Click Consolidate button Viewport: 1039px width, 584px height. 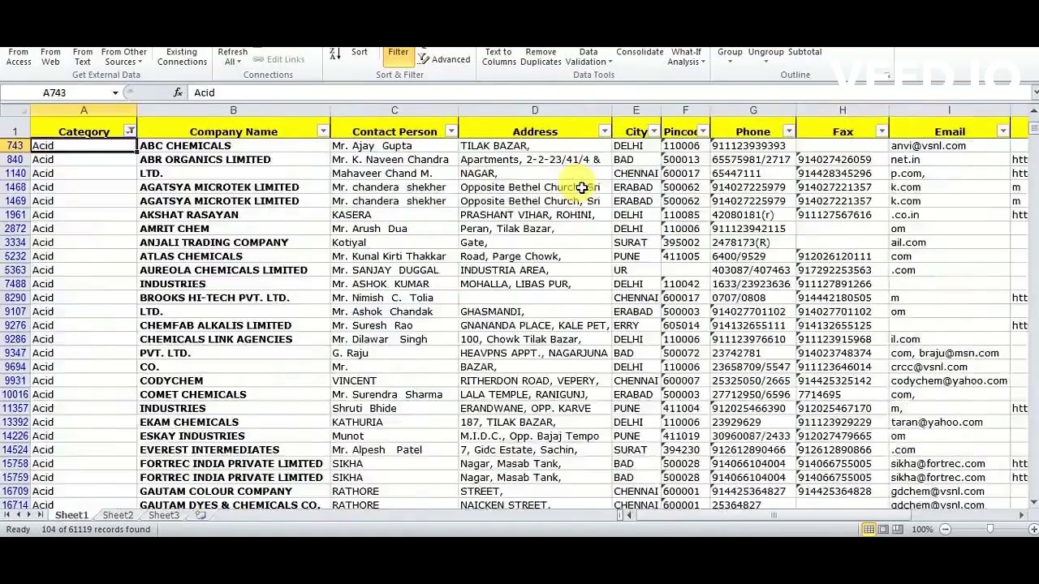(x=640, y=53)
